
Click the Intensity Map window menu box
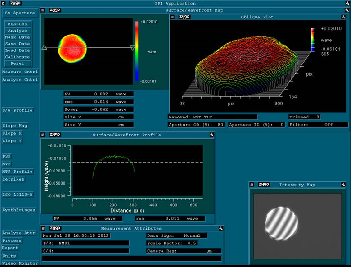pyautogui.click(x=252, y=185)
